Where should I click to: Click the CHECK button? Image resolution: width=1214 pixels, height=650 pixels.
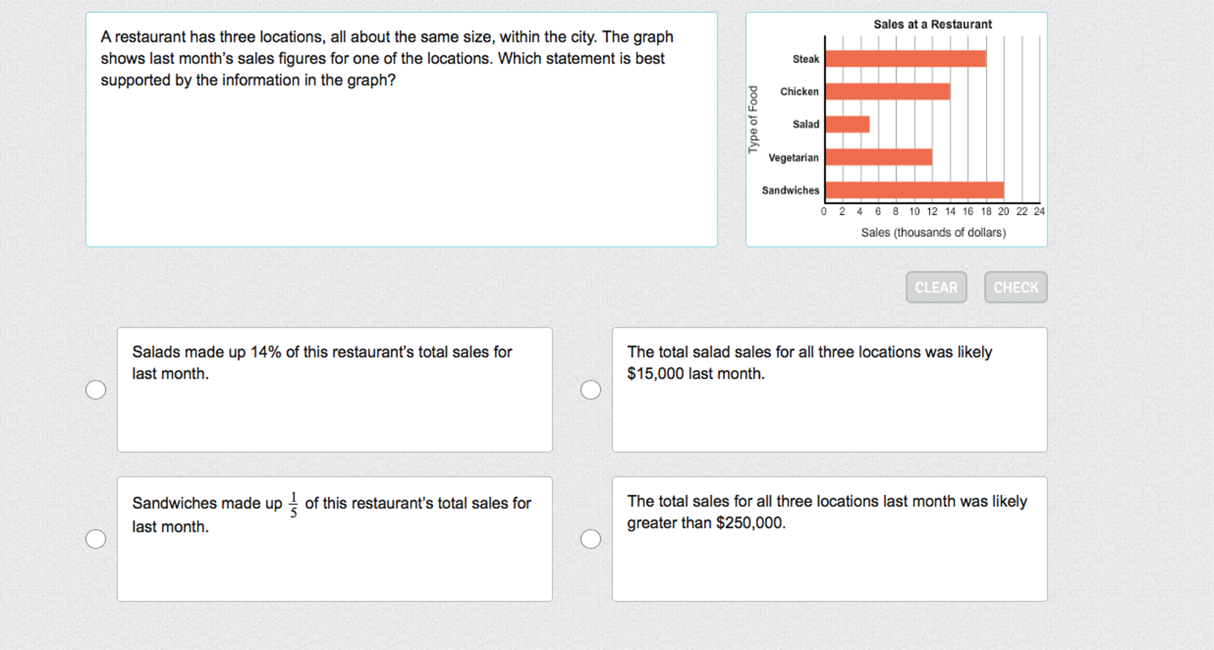[x=1015, y=288]
